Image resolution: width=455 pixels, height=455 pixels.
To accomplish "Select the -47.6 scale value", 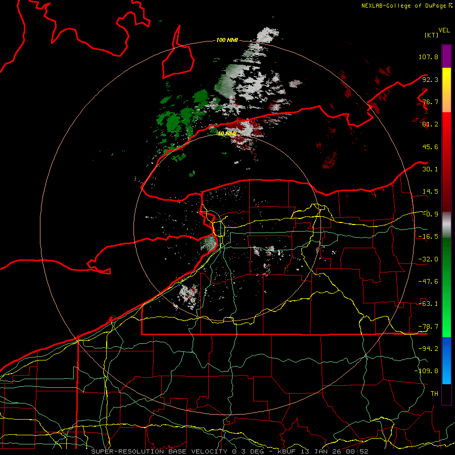I will 428,282.
